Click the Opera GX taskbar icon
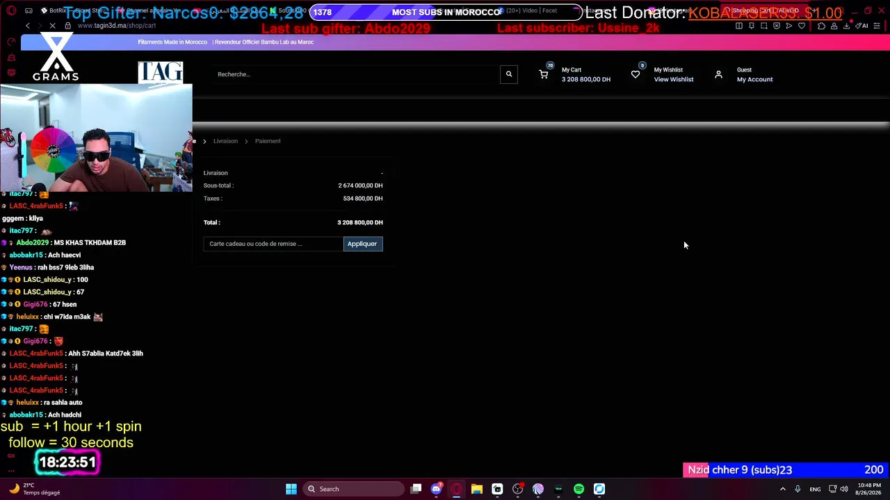 tap(456, 489)
